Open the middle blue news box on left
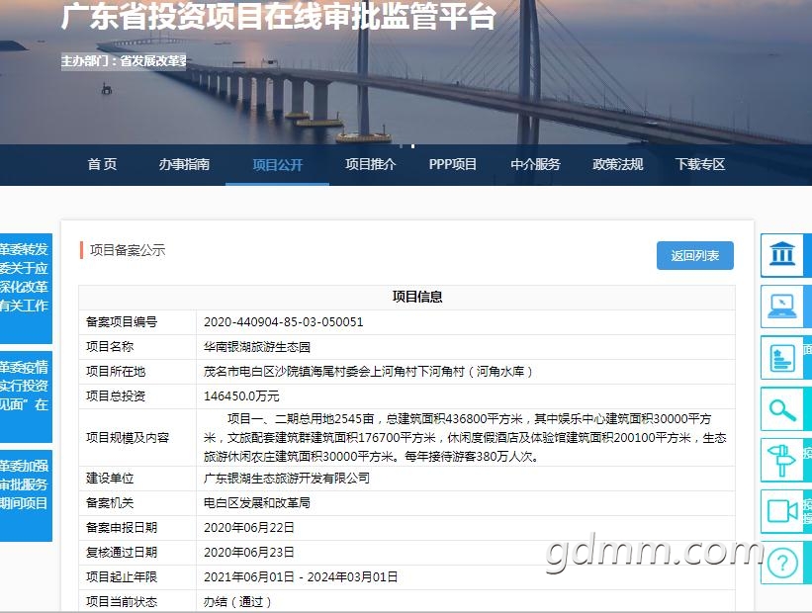The height and width of the screenshot is (613, 812). click(26, 396)
